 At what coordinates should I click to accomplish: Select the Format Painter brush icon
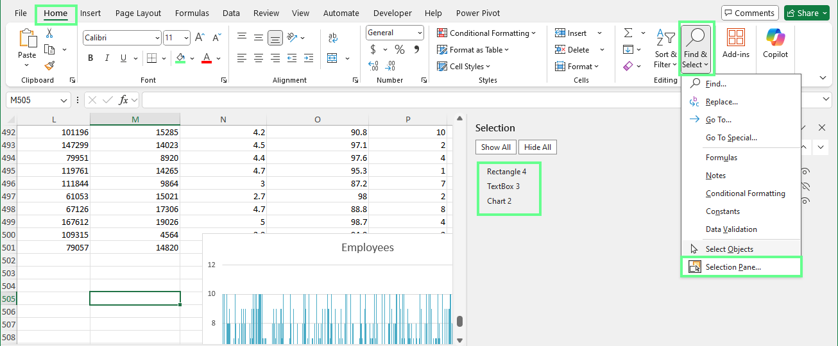tap(49, 65)
